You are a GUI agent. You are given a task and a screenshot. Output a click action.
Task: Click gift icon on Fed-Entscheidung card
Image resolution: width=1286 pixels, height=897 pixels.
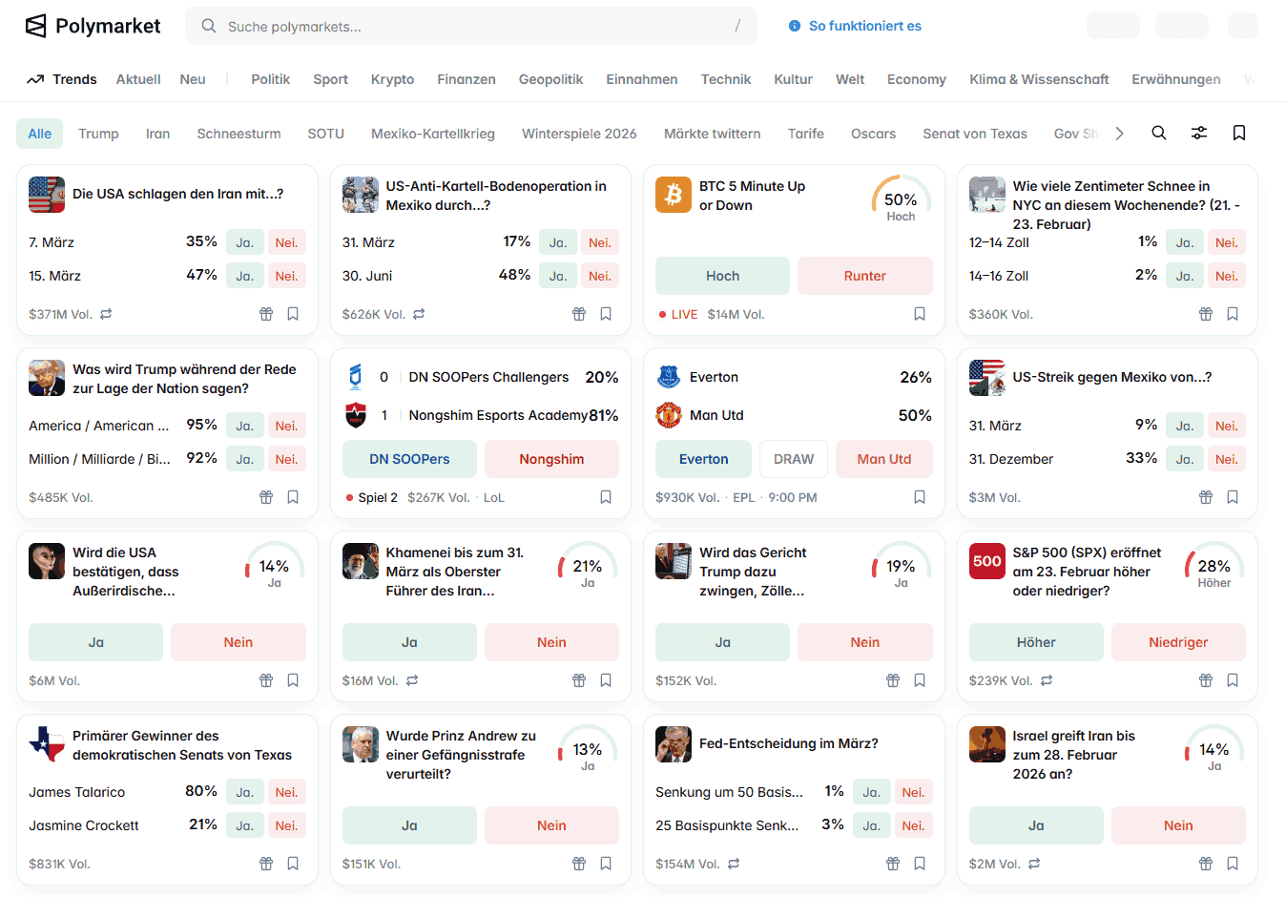click(893, 864)
